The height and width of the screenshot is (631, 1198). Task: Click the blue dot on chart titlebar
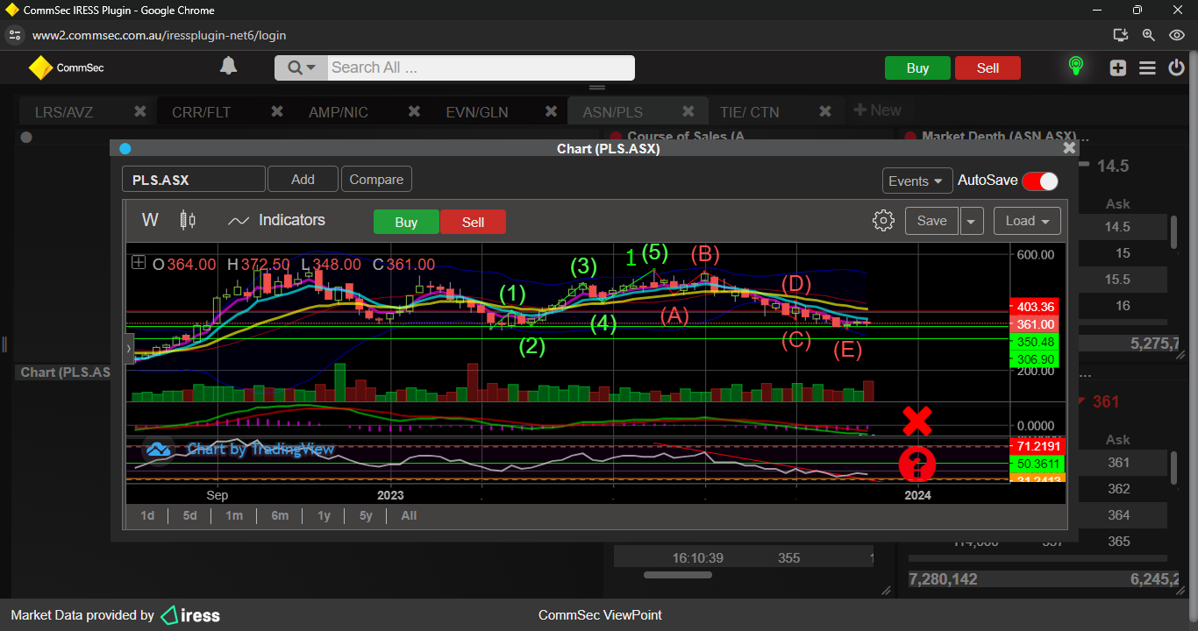pyautogui.click(x=125, y=148)
